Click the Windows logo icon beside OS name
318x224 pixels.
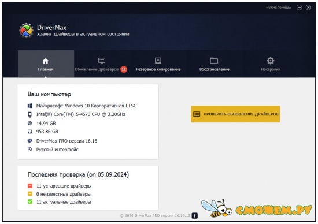click(30, 106)
